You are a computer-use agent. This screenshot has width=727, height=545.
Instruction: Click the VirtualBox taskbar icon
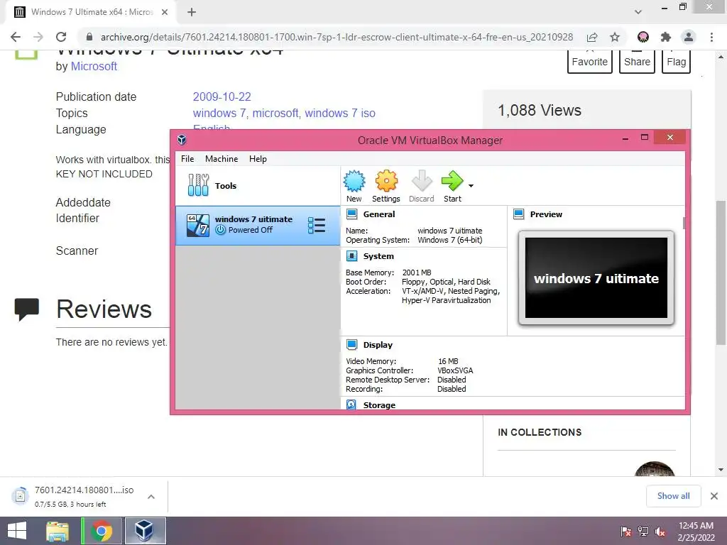(145, 531)
